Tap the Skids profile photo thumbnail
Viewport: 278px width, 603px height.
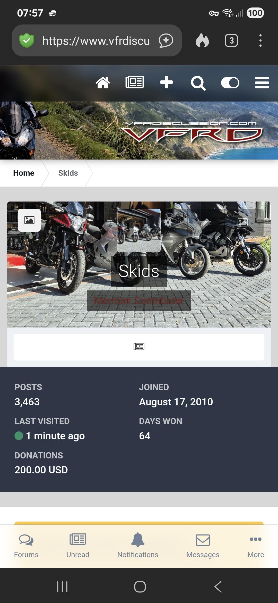(139, 230)
